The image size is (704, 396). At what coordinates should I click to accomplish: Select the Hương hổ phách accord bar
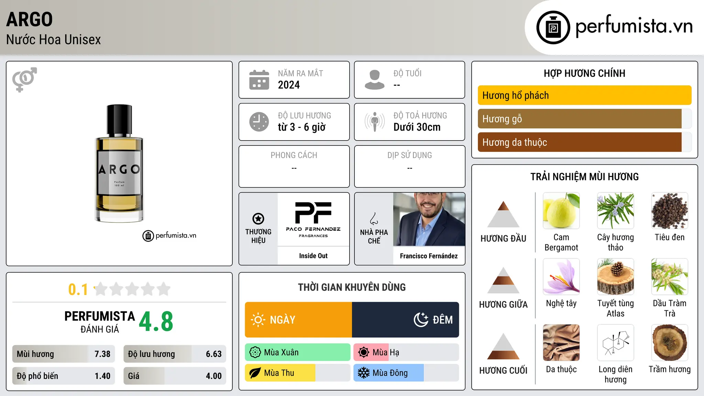point(584,95)
